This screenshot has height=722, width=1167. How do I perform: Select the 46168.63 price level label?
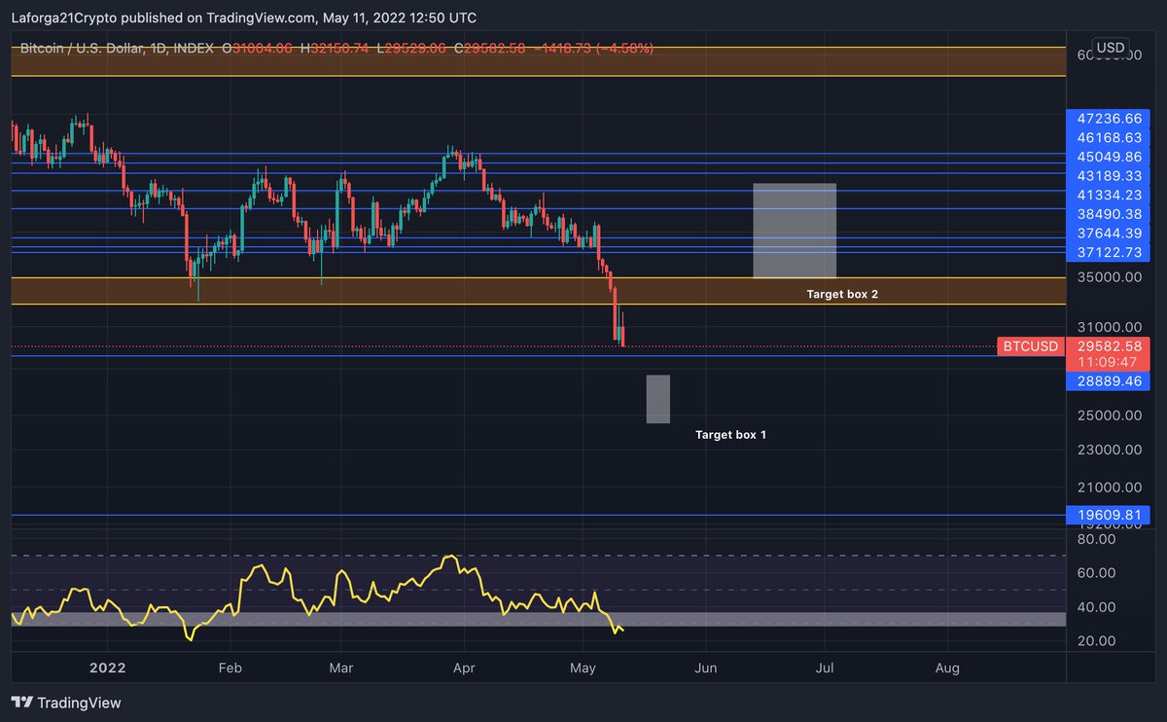(x=1110, y=137)
